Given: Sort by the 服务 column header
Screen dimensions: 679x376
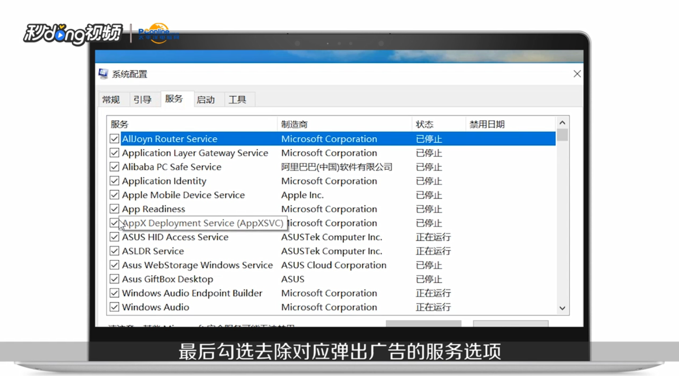Looking at the screenshot, I should (x=192, y=124).
